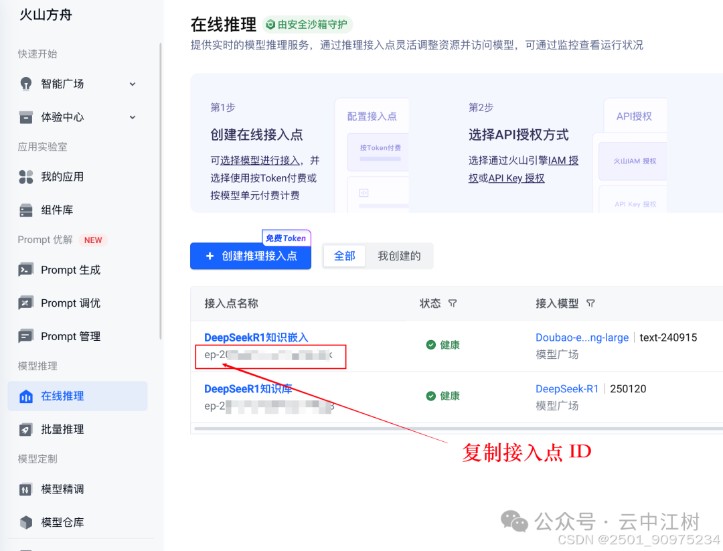The height and width of the screenshot is (551, 723).
Task: Open the DeepSeeR1知识库 endpoint link
Action: coord(248,389)
